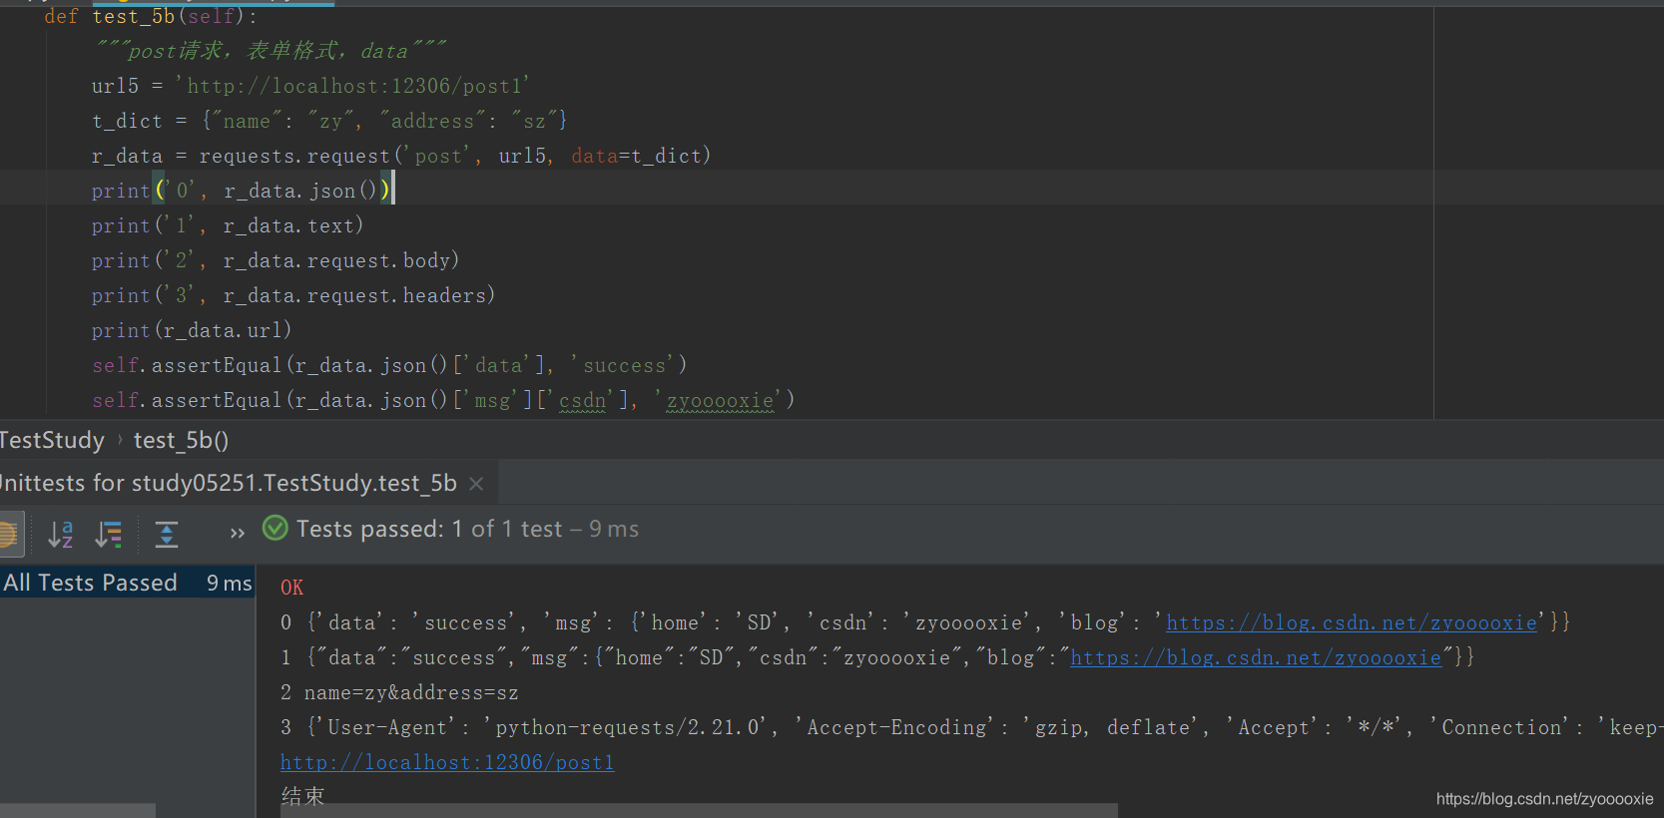
Task: Click the print('1', r_data.text) line
Action: click(228, 225)
